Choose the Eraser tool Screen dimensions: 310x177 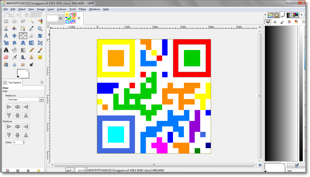(x=6, y=57)
